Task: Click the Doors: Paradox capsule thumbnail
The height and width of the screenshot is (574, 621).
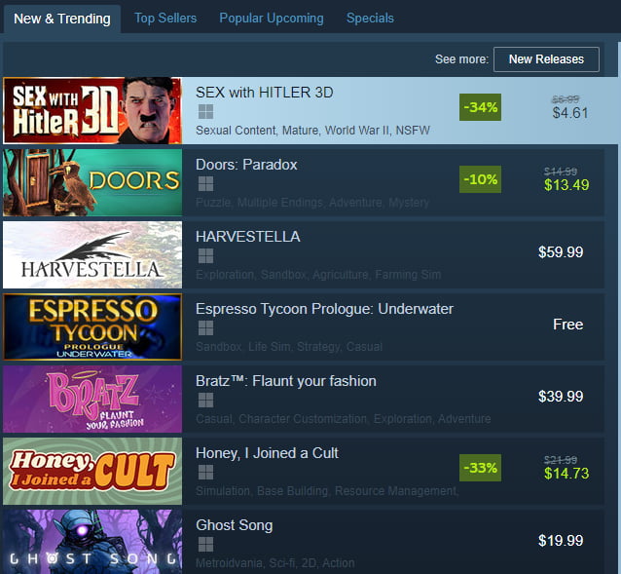Action: 92,182
